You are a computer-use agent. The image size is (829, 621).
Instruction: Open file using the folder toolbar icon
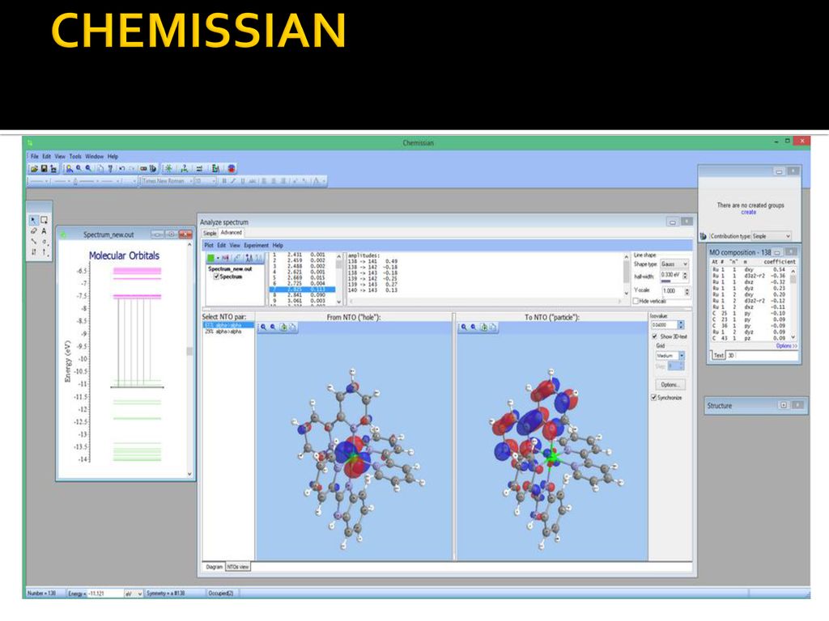pyautogui.click(x=34, y=168)
